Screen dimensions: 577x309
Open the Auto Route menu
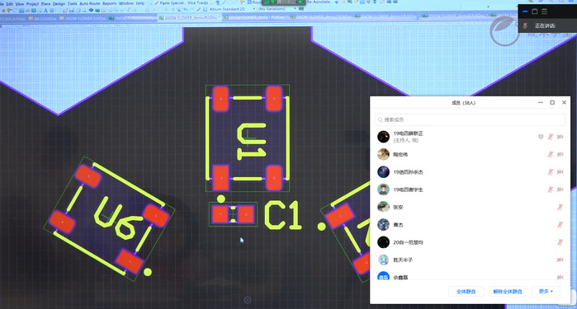point(90,3)
